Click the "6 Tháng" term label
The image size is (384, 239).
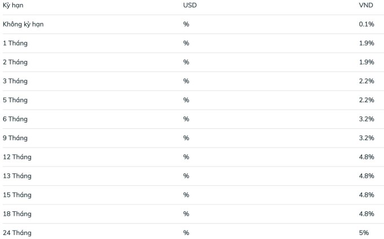click(x=15, y=119)
